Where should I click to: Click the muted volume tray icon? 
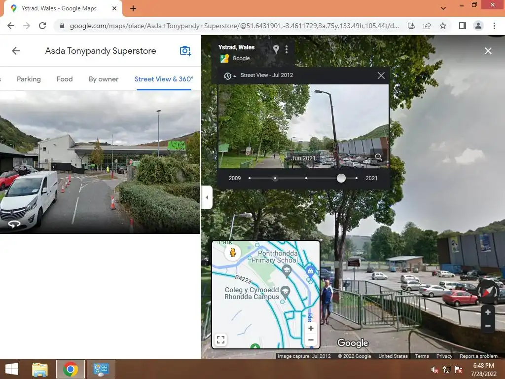coord(434,370)
